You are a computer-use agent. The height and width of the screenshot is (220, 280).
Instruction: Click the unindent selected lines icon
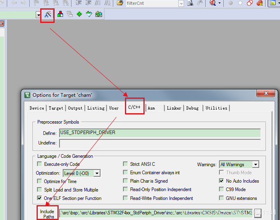pyautogui.click(x=88, y=3)
